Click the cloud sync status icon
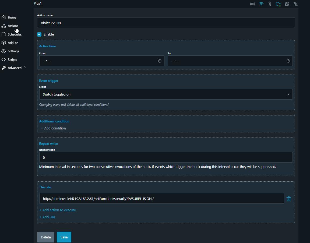Screen dimensions: 310x243 tap(278, 4)
